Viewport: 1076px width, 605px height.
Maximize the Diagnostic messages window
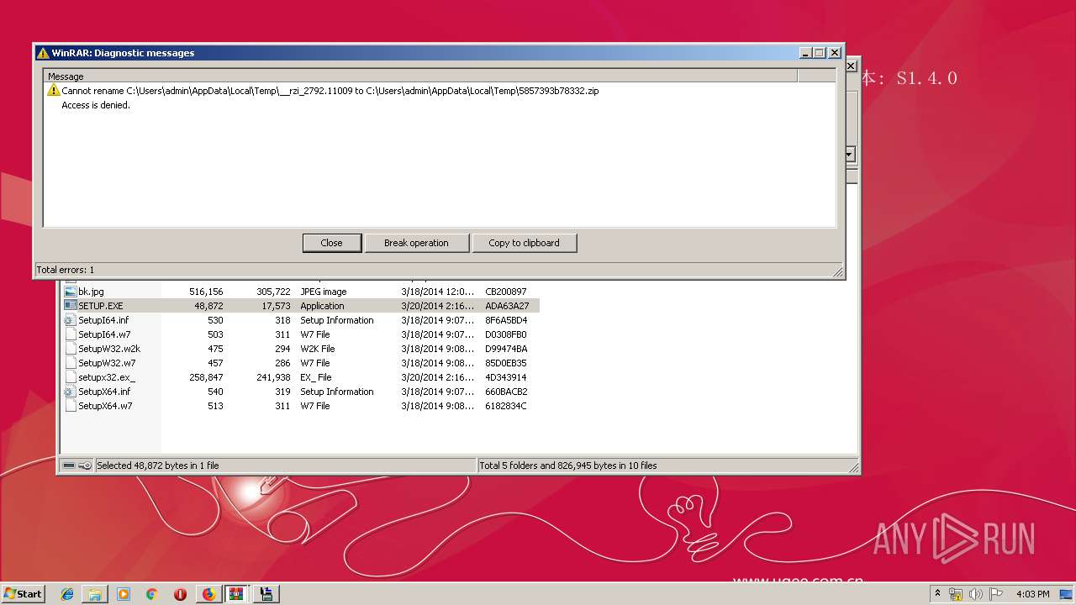820,52
